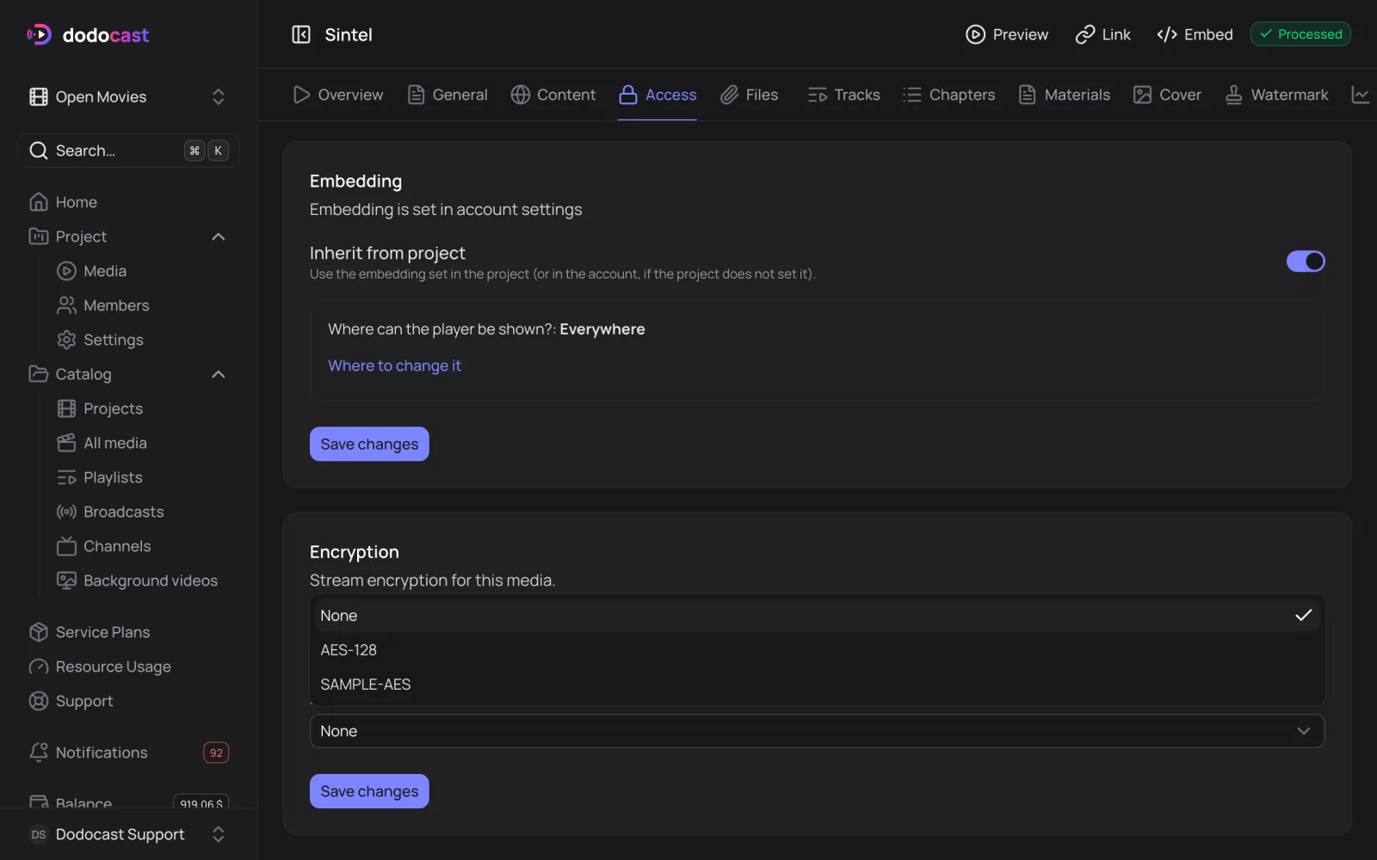Click the Broadcasts signal icon

coord(66,512)
